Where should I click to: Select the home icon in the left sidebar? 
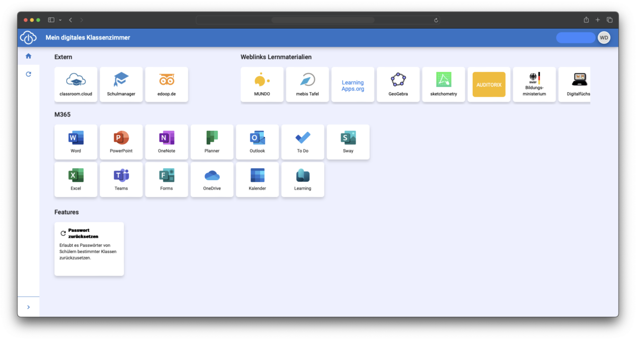click(x=28, y=56)
